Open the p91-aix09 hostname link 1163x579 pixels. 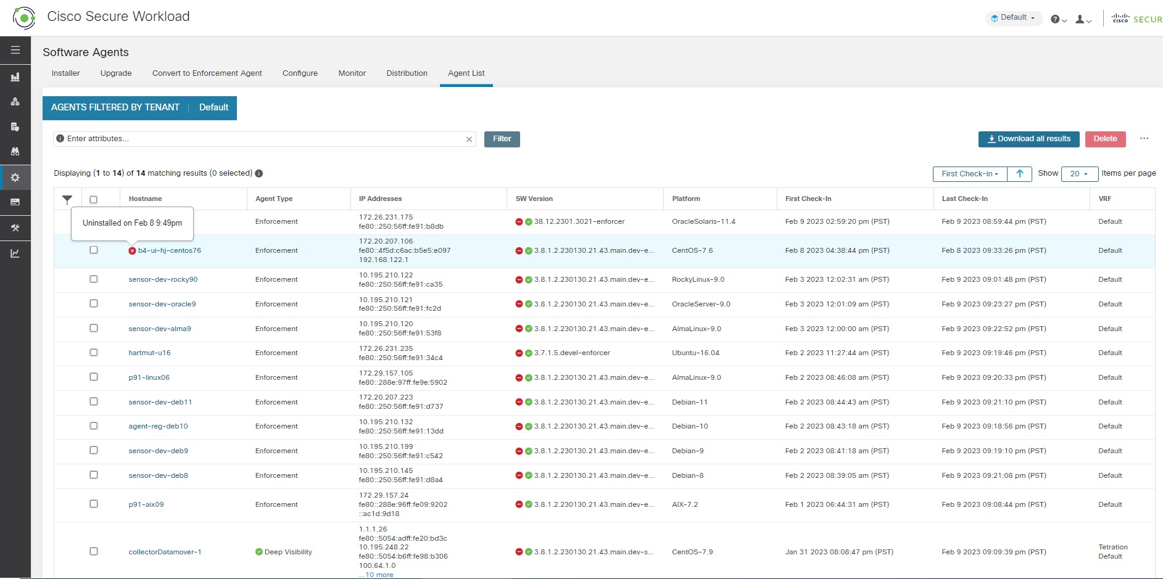[146, 504]
